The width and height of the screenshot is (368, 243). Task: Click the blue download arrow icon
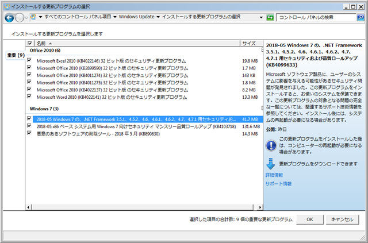(x=271, y=164)
